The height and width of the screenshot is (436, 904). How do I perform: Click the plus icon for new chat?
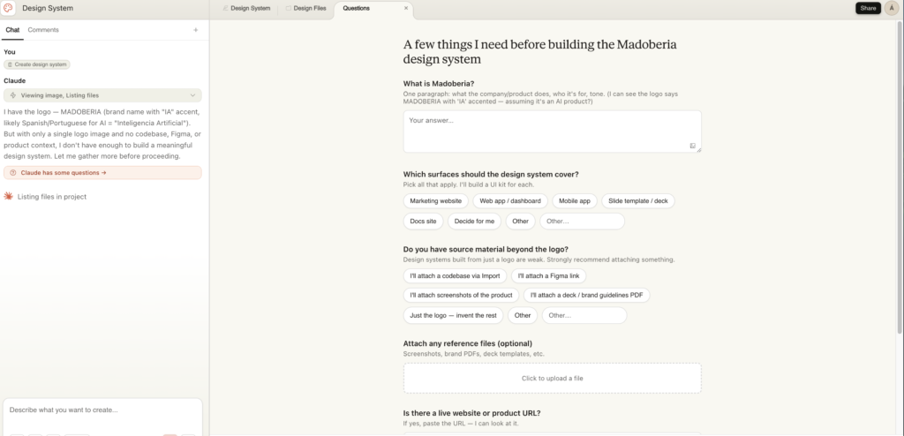[195, 30]
